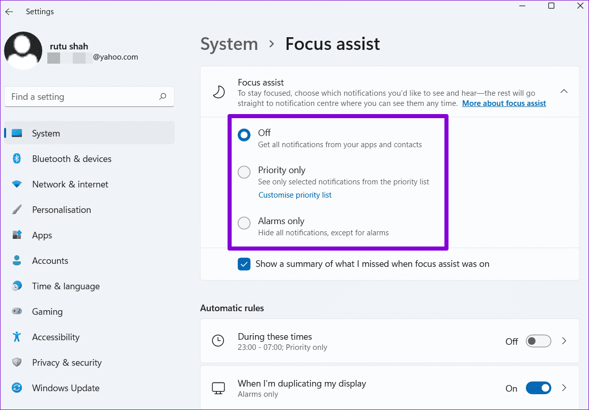Expand duplicating my display rule chevron
The image size is (589, 410).
tap(564, 388)
